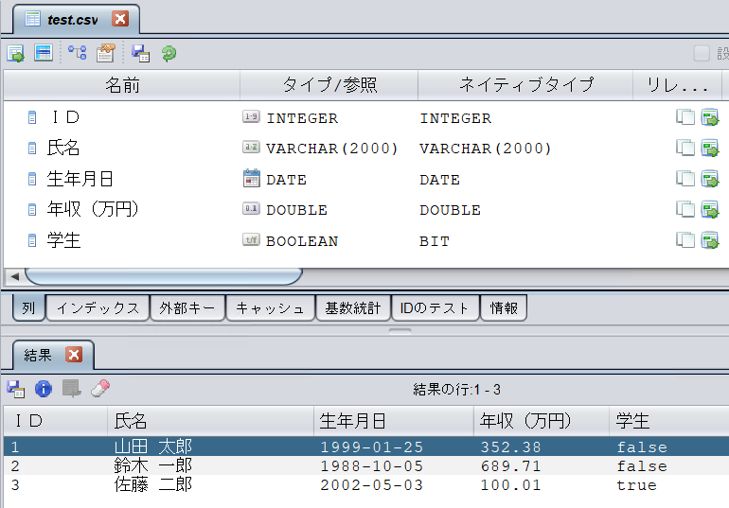Click table export icon in 学生 row

tap(710, 240)
